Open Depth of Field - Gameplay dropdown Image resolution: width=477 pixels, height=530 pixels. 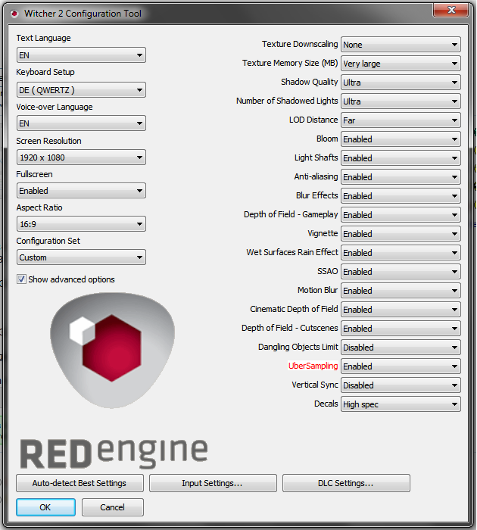click(x=401, y=215)
